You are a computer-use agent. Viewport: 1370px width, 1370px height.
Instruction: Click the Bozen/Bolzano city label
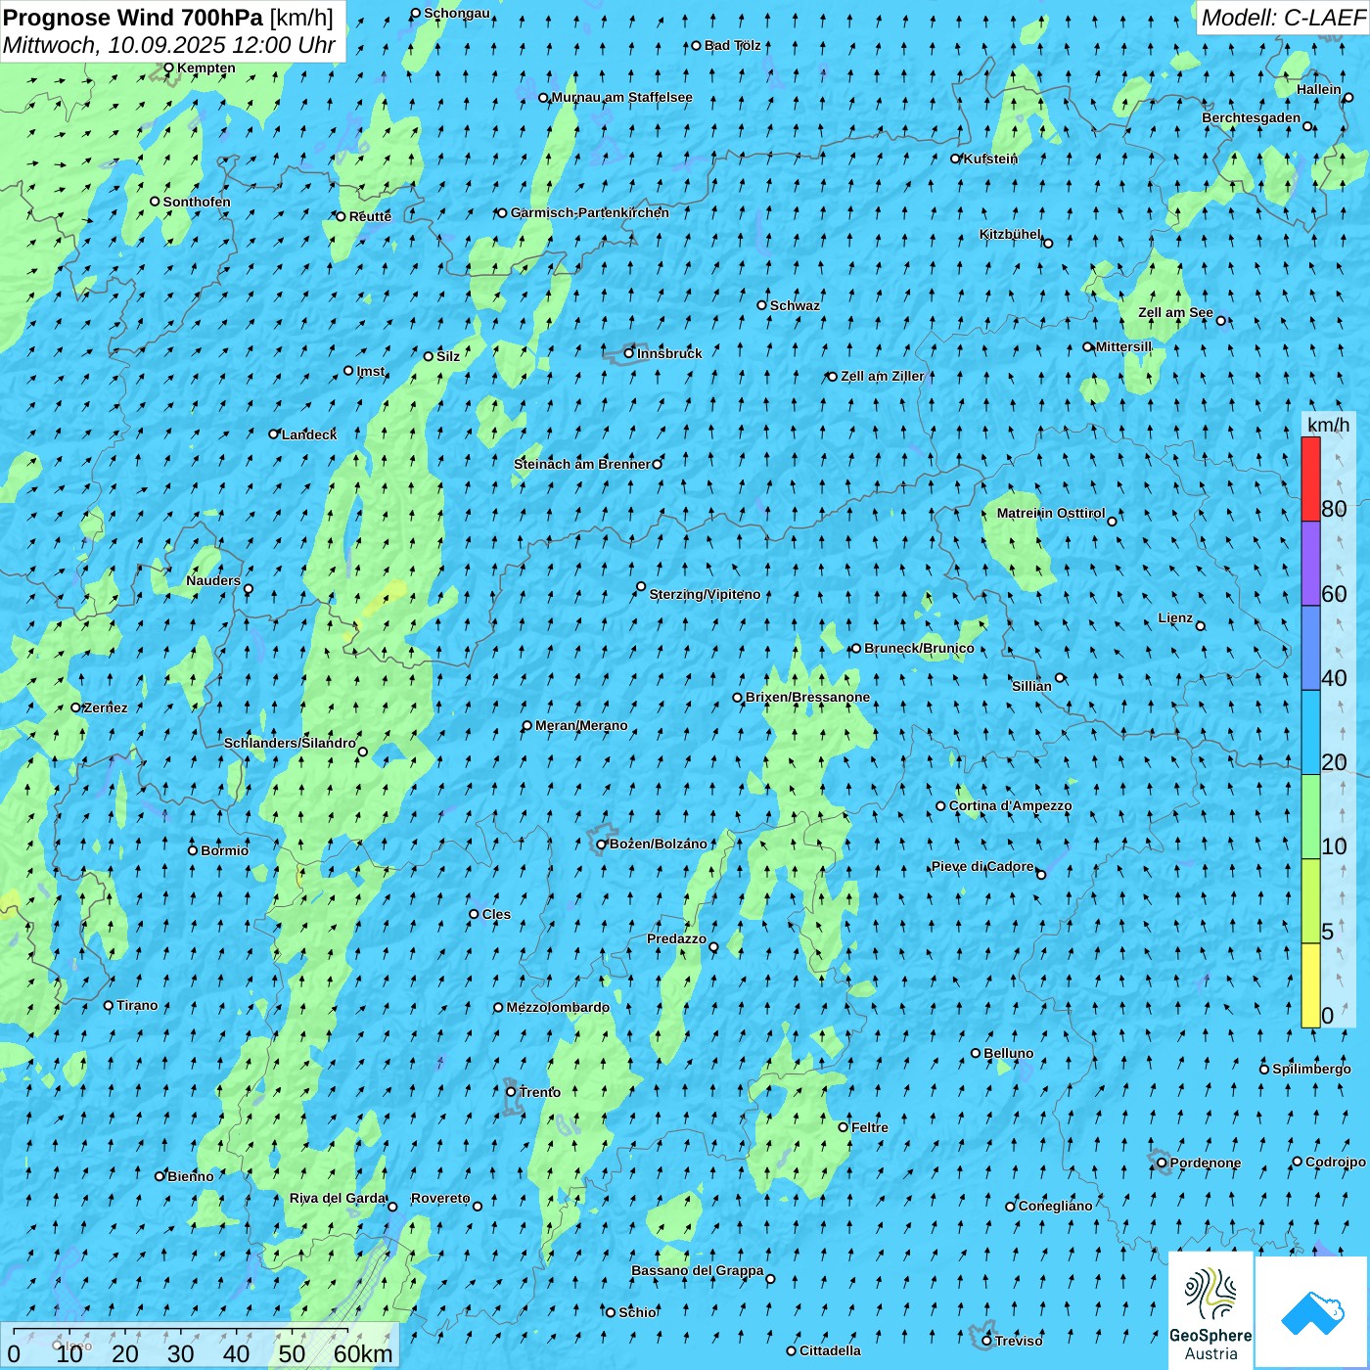658,844
